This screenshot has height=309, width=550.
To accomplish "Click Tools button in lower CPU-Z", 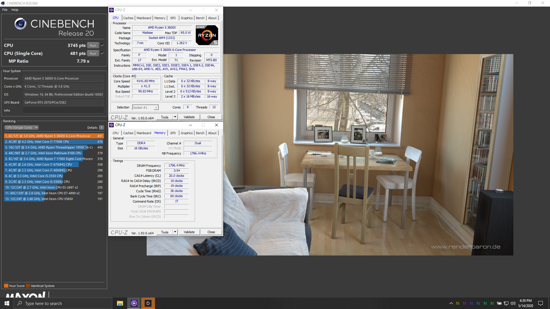I will [165, 232].
